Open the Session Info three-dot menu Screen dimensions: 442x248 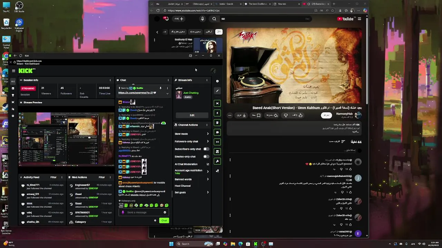tap(110, 80)
